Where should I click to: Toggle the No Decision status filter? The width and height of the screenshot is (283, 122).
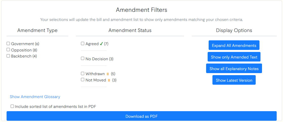pos(83,58)
